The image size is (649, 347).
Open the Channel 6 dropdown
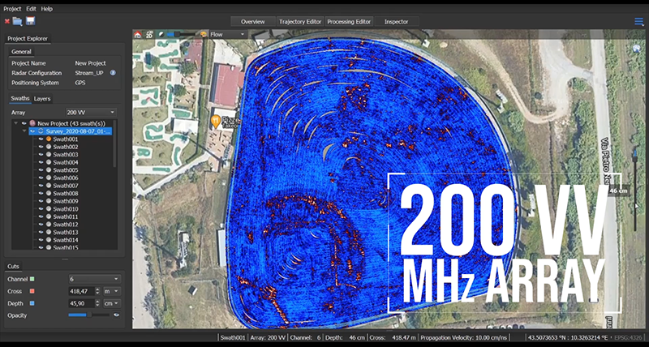pyautogui.click(x=94, y=279)
